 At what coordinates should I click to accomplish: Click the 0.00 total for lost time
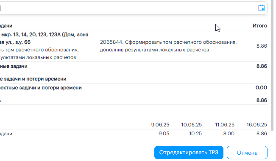(x=261, y=88)
